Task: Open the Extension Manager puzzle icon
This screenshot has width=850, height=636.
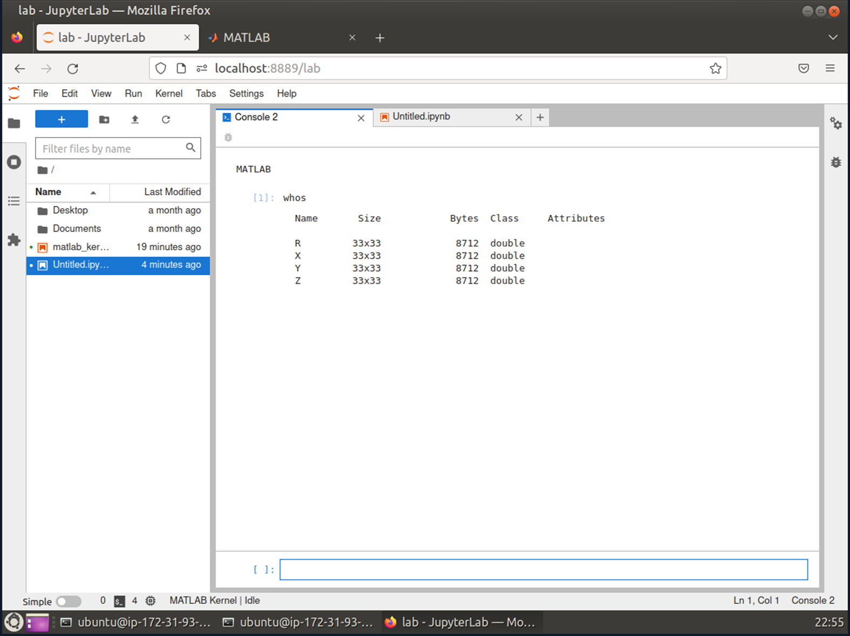Action: click(14, 240)
